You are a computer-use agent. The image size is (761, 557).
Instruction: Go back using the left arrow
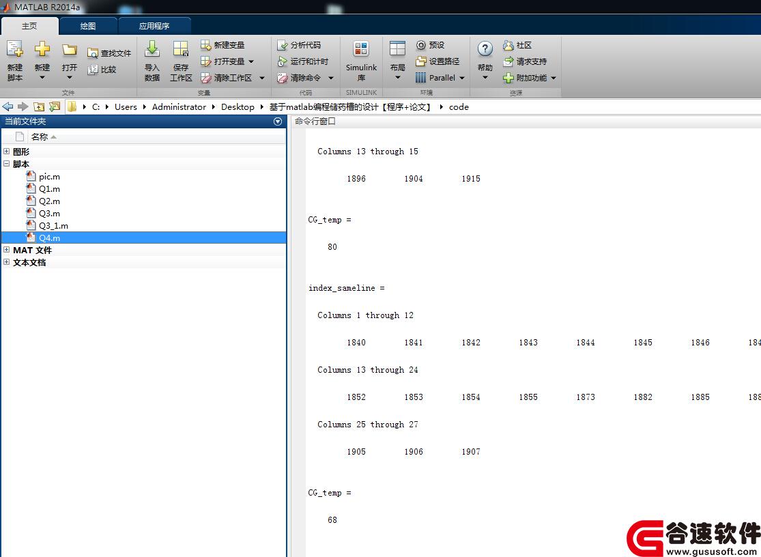pyautogui.click(x=8, y=106)
